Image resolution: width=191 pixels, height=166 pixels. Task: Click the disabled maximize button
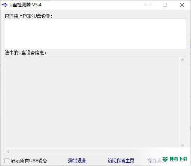165,5
